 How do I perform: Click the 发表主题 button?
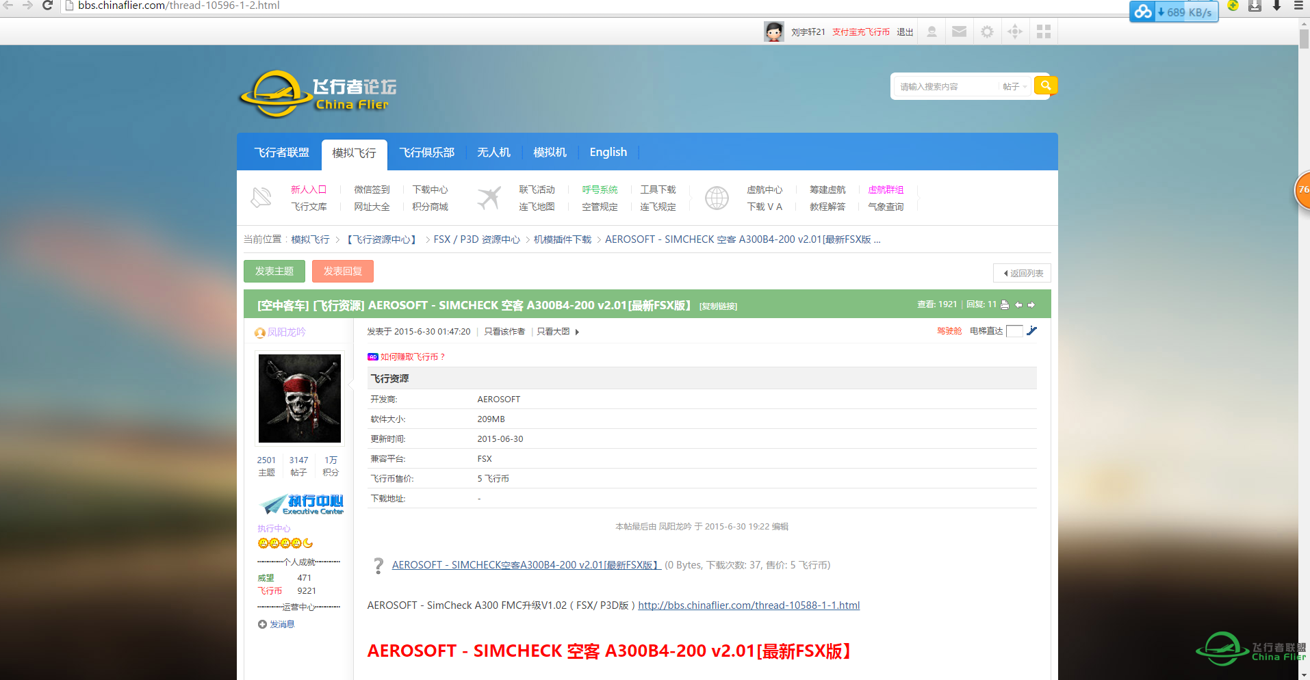click(x=274, y=271)
